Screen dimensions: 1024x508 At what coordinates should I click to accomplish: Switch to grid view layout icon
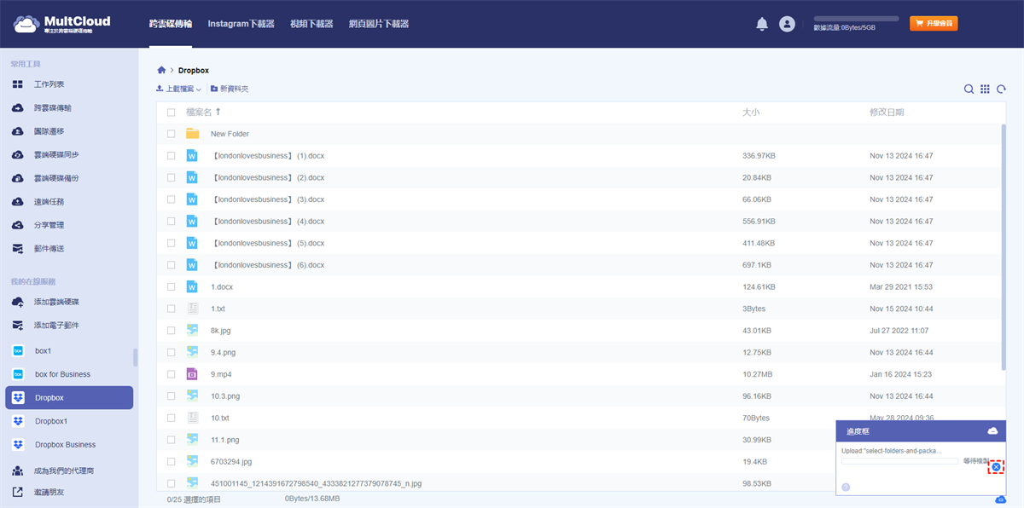[x=985, y=89]
